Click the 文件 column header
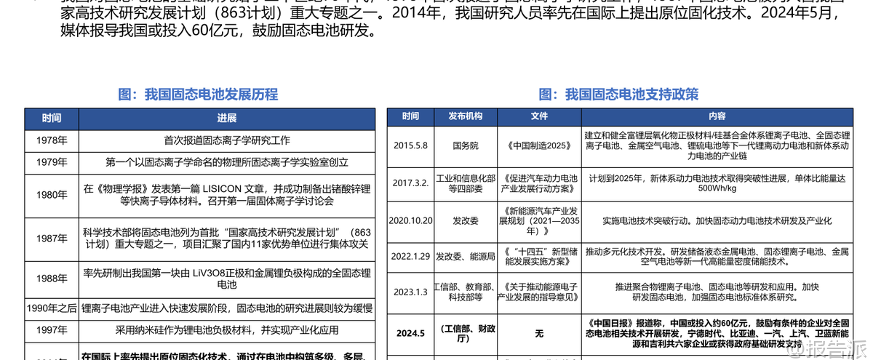Screen dimensions: 873x360 [538, 117]
